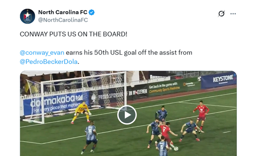254x156 pixels.
Task: Click the dormakaba ad board in the video
Action: click(x=55, y=103)
